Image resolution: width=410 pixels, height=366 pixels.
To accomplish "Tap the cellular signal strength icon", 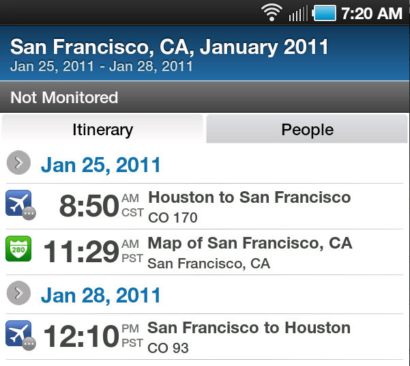I will 298,13.
